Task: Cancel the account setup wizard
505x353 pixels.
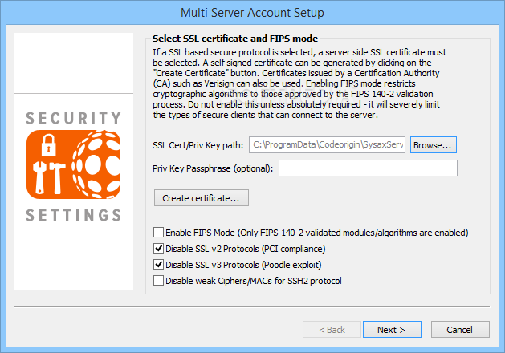Action: click(460, 330)
